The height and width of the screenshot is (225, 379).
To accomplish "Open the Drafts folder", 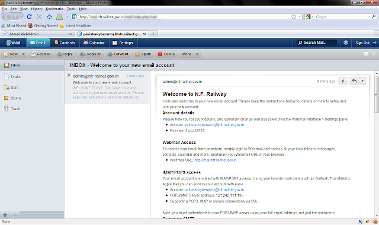I will (x=32, y=76).
